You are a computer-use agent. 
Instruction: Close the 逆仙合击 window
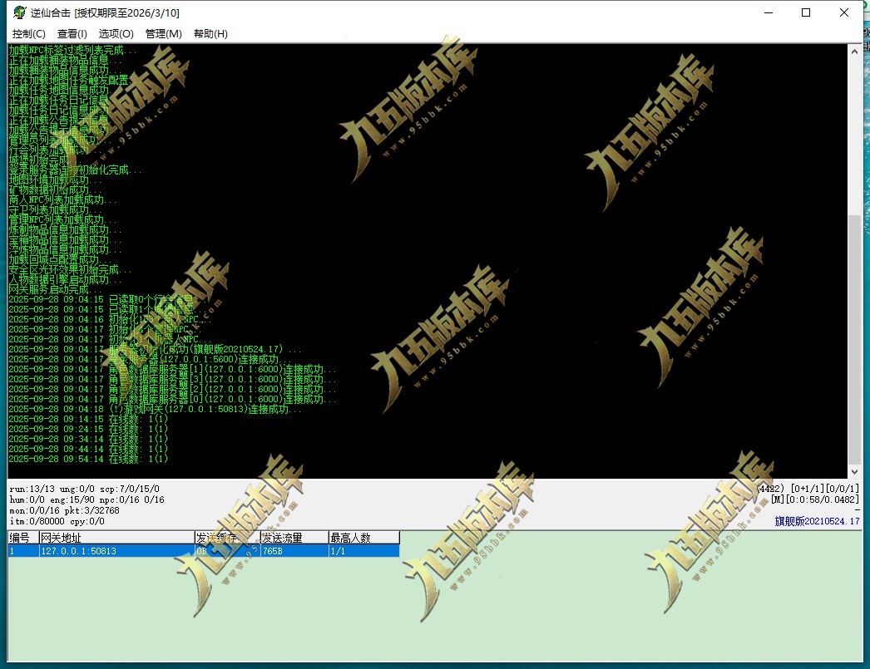844,12
